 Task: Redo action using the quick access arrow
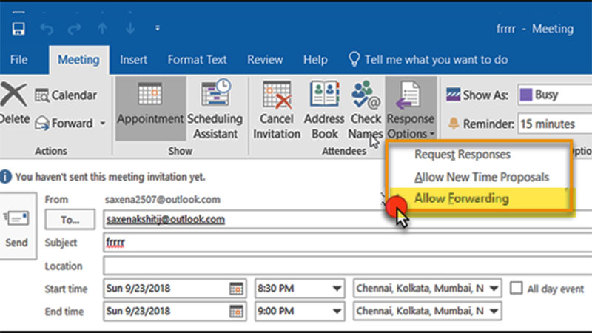pos(75,29)
